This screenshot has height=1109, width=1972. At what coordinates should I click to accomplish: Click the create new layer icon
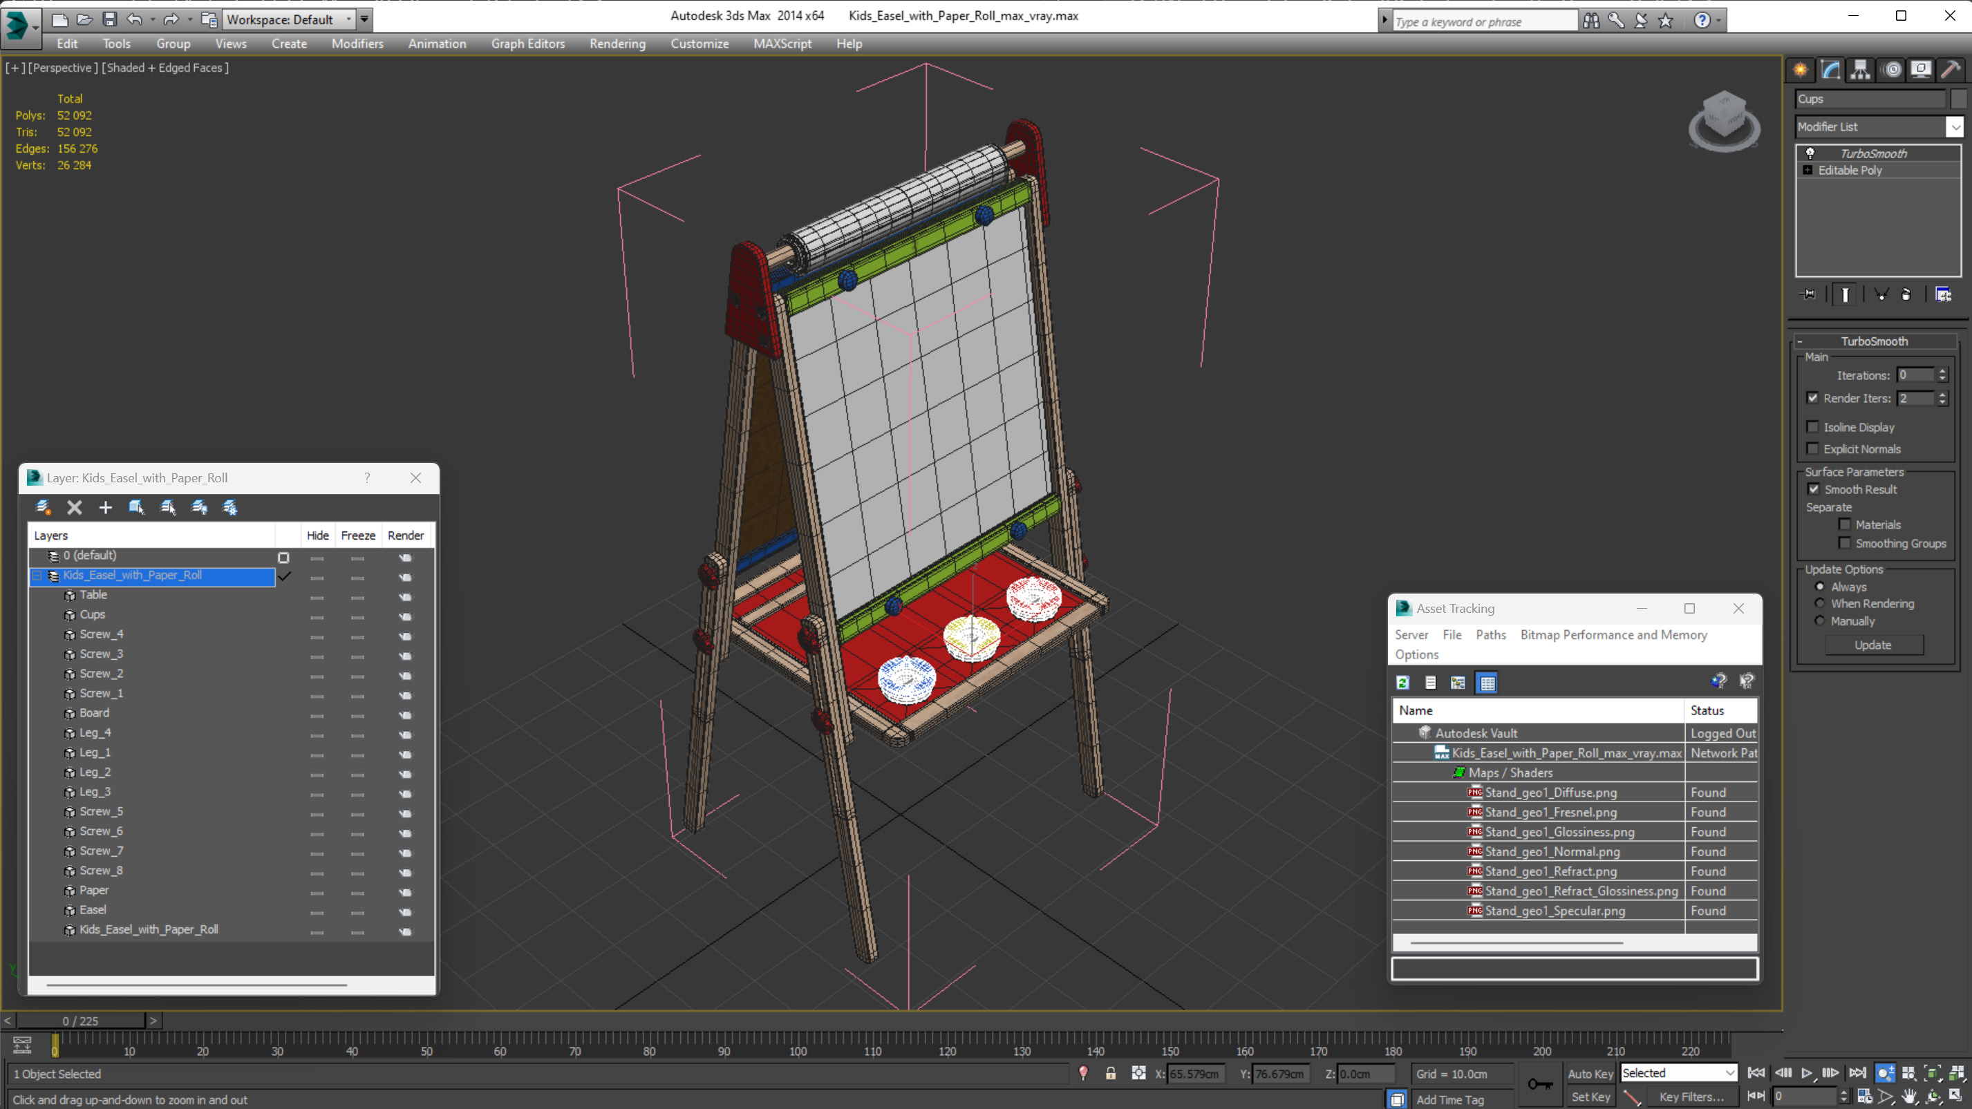pyautogui.click(x=43, y=507)
